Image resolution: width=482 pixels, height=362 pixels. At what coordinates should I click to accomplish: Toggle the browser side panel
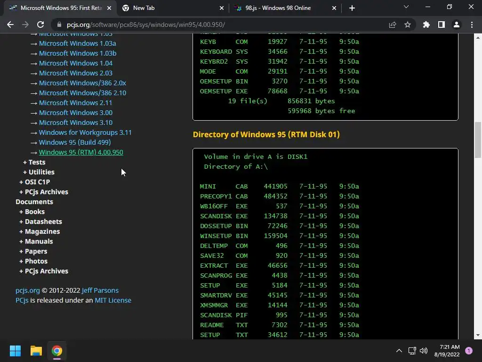pyautogui.click(x=442, y=25)
